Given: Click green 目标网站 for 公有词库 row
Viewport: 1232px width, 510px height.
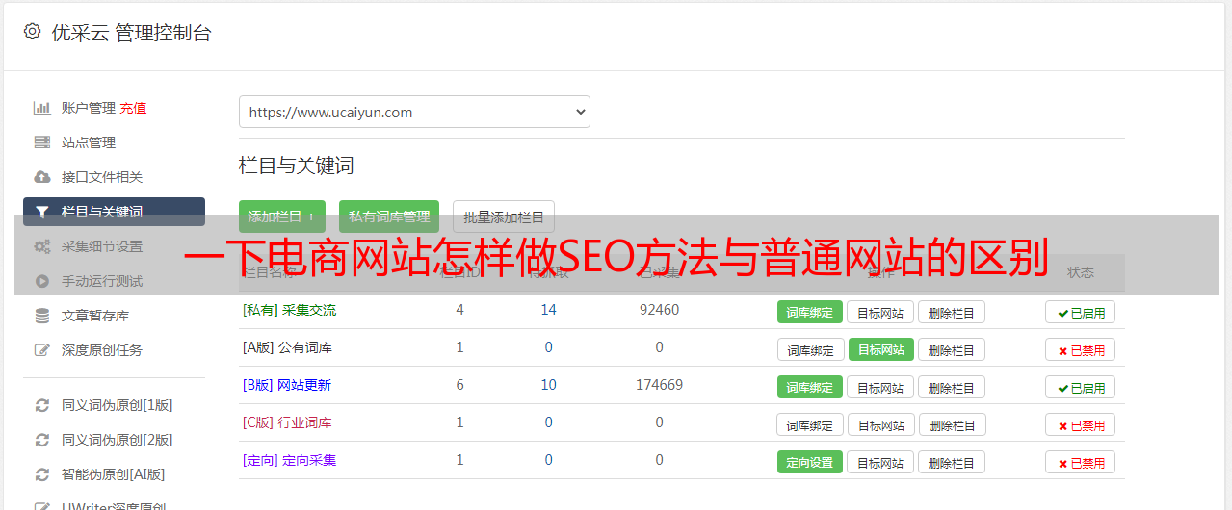Looking at the screenshot, I should (880, 349).
